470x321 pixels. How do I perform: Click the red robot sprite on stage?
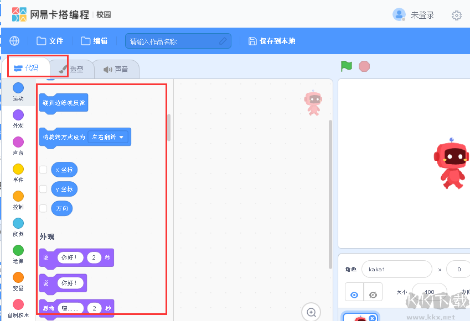click(x=451, y=164)
